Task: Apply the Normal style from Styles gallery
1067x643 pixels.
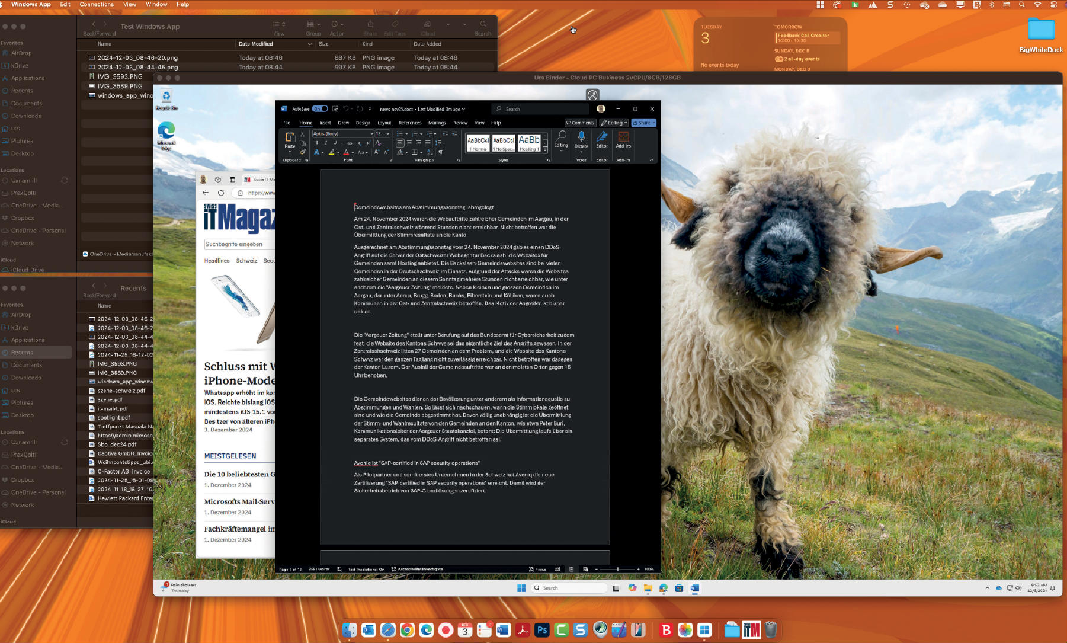Action: tap(478, 143)
